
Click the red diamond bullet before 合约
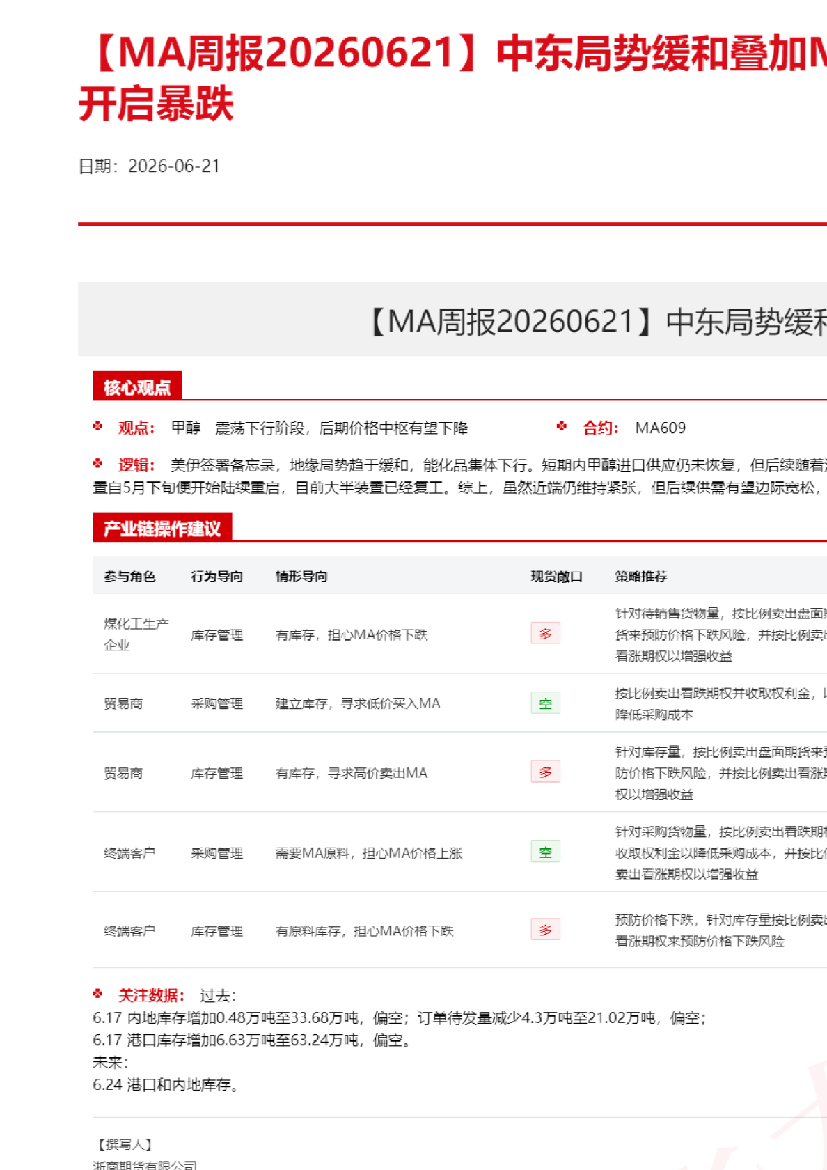(x=562, y=426)
